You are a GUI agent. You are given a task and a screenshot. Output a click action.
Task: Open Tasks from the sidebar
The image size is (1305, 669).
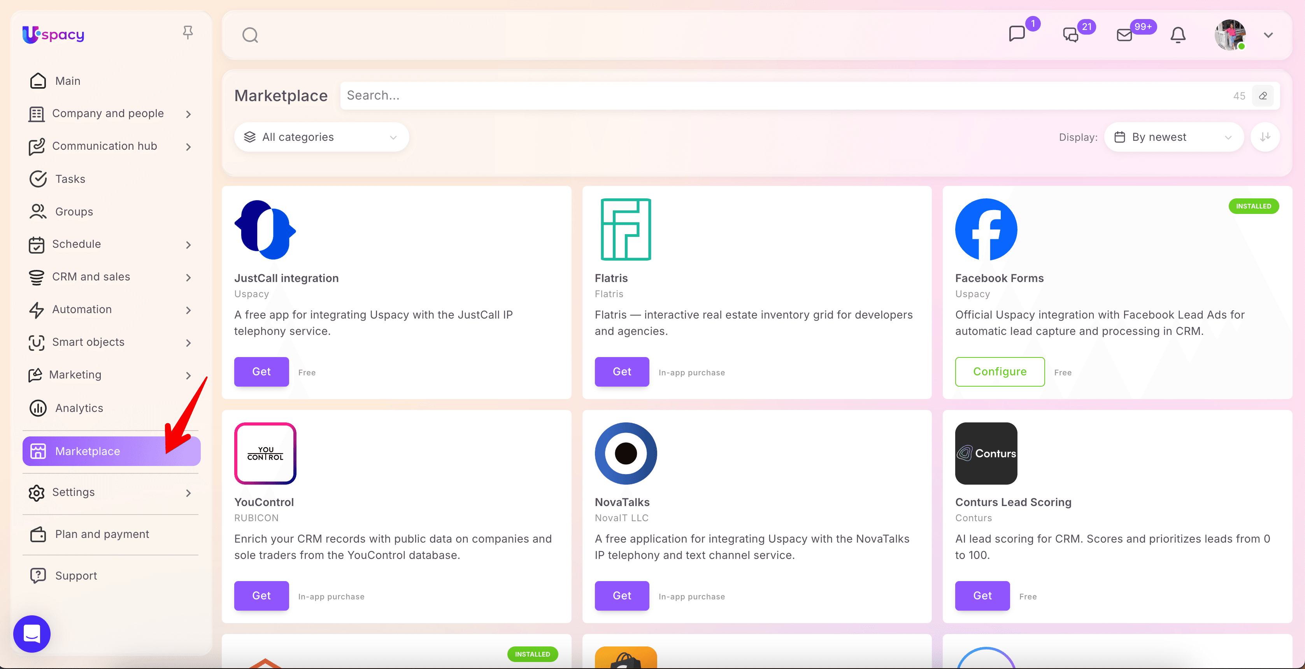pyautogui.click(x=70, y=179)
